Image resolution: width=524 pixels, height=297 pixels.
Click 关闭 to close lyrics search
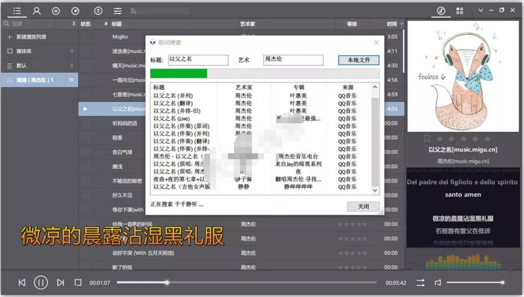coord(363,206)
